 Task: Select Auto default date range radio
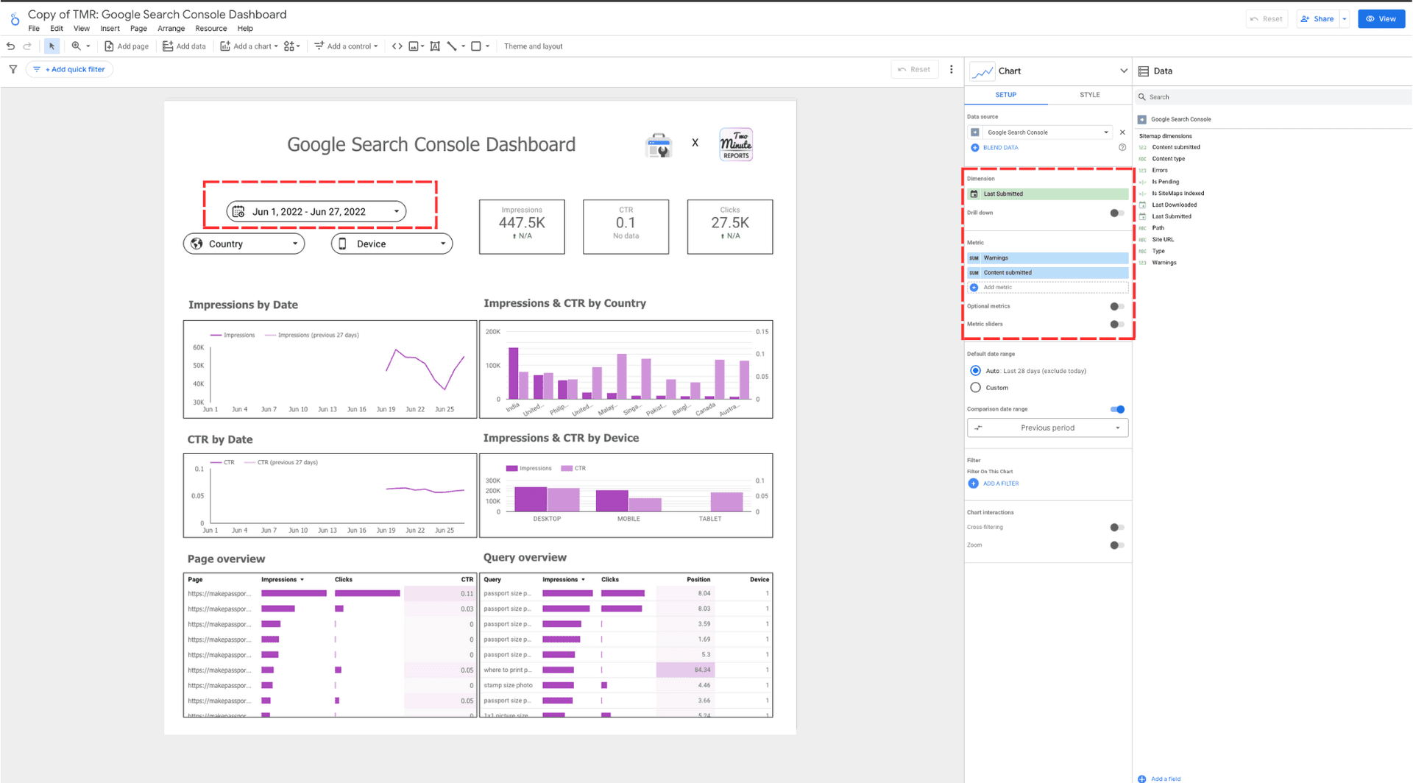975,371
